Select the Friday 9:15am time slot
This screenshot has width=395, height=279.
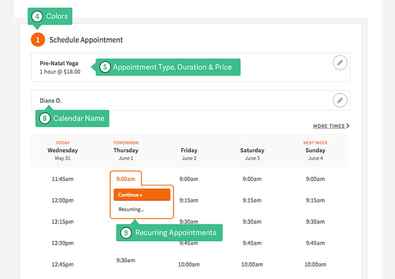pyautogui.click(x=189, y=200)
